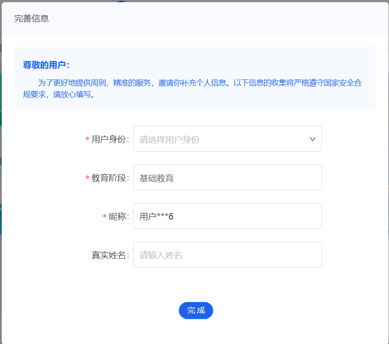Click the 完善信息 dialog title
The height and width of the screenshot is (344, 389).
31,18
